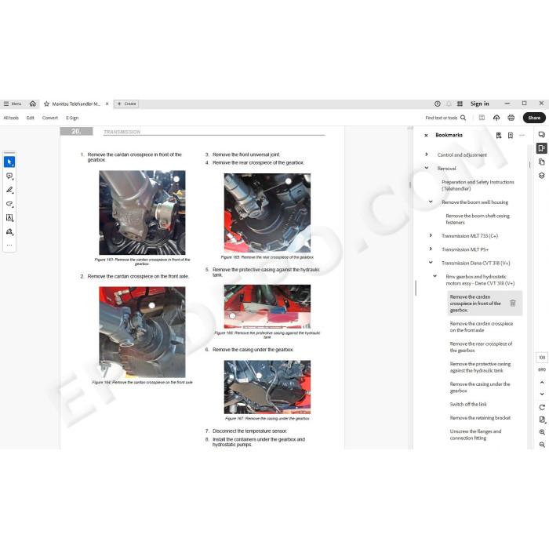Open the Convert menu
Screen dimensions: 549x549
pos(49,118)
